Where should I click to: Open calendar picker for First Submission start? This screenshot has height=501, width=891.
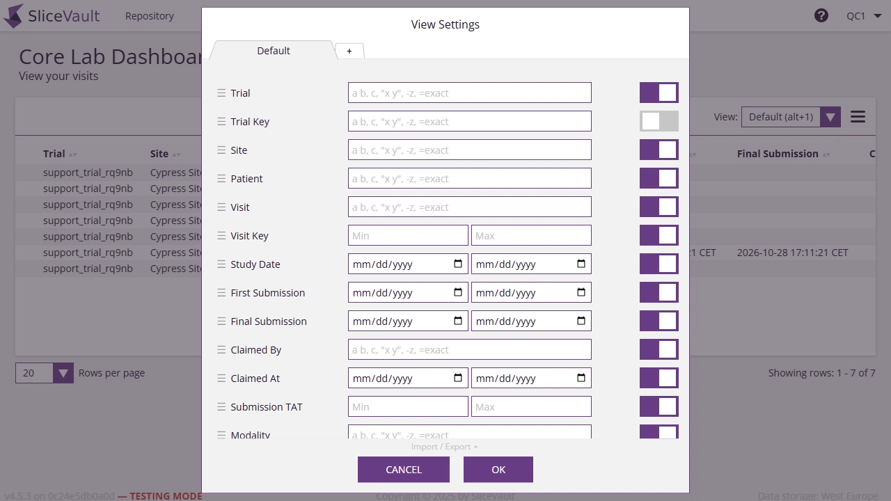(458, 292)
